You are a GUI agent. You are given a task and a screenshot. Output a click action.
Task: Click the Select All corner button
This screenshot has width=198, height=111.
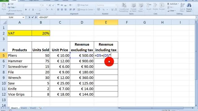4,23
